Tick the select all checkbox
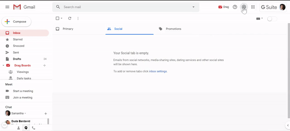This screenshot has width=290, height=131. pyautogui.click(x=58, y=18)
